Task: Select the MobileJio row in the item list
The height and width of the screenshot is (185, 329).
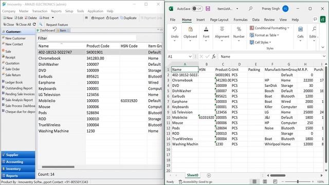Action: (100, 101)
